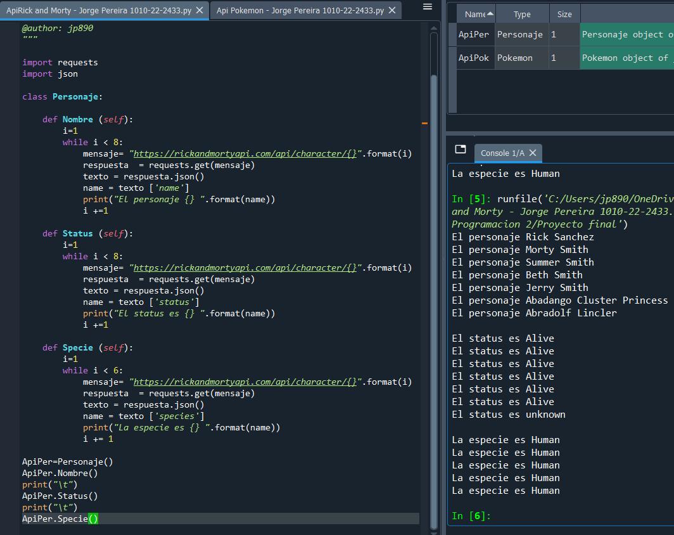Sort variables by the Type column header

click(522, 14)
